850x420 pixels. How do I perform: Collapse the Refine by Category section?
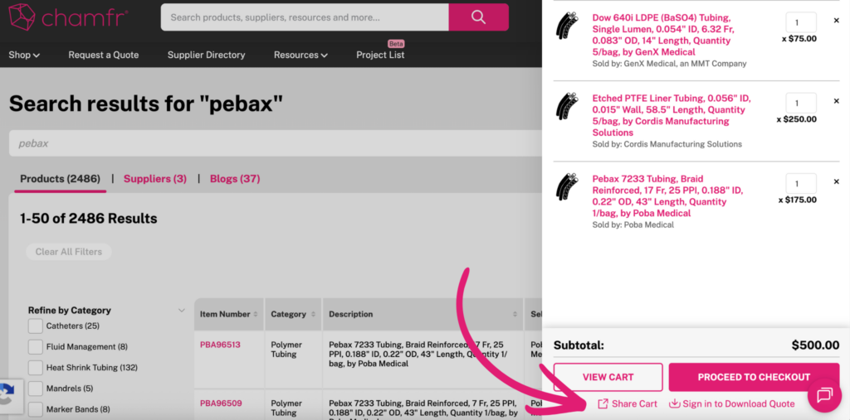[182, 311]
